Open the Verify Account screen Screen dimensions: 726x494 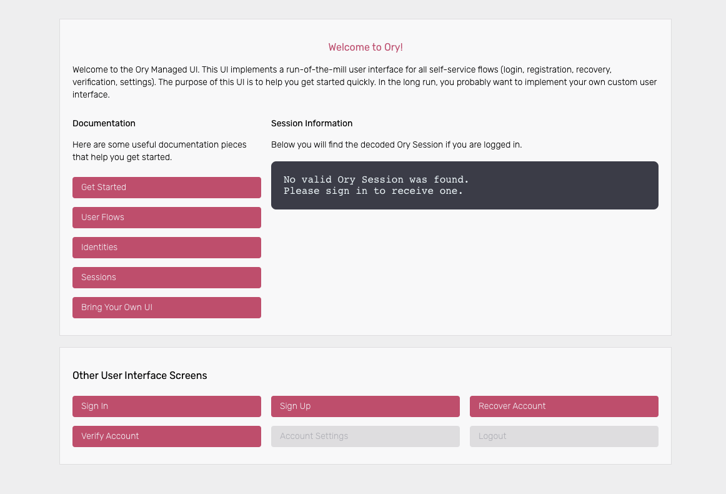coord(167,436)
